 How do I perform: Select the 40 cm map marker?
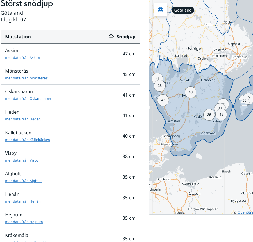(x=191, y=92)
